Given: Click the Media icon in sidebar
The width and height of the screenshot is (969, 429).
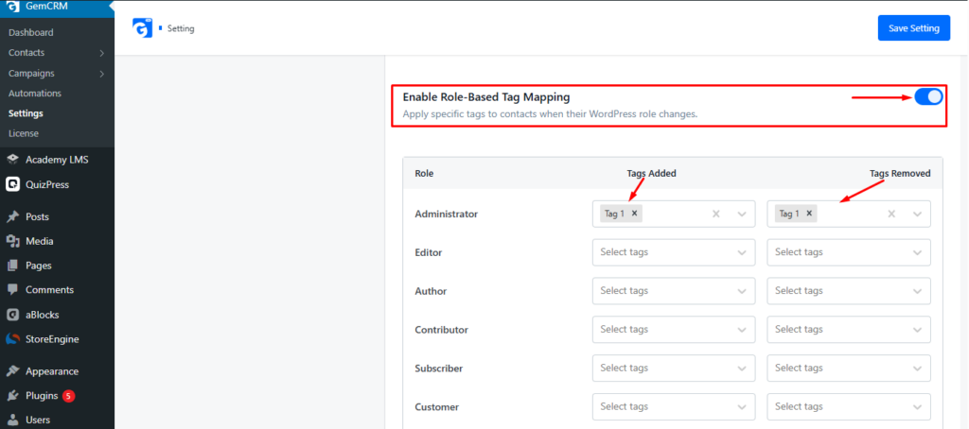Looking at the screenshot, I should 12,241.
